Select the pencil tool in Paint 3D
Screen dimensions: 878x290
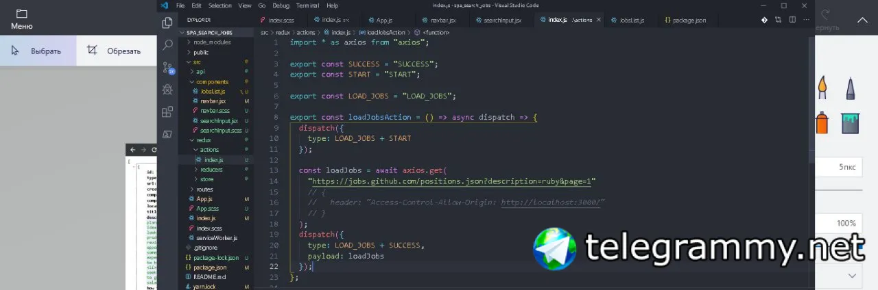tap(851, 88)
